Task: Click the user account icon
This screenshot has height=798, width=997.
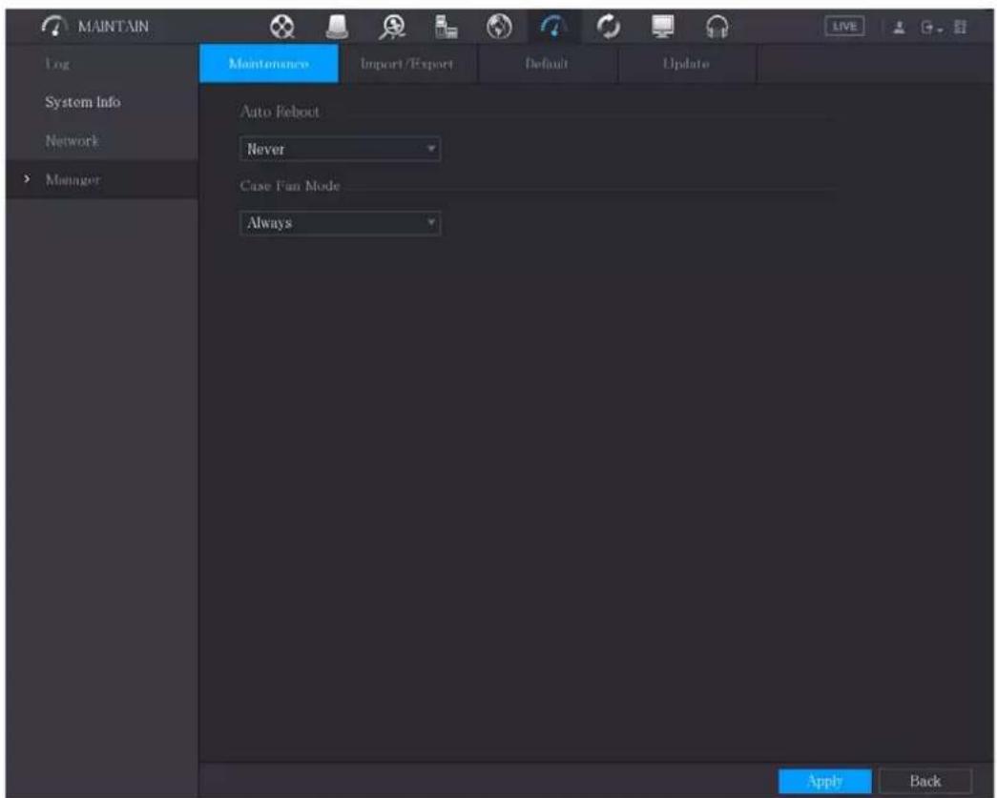Action: [899, 28]
